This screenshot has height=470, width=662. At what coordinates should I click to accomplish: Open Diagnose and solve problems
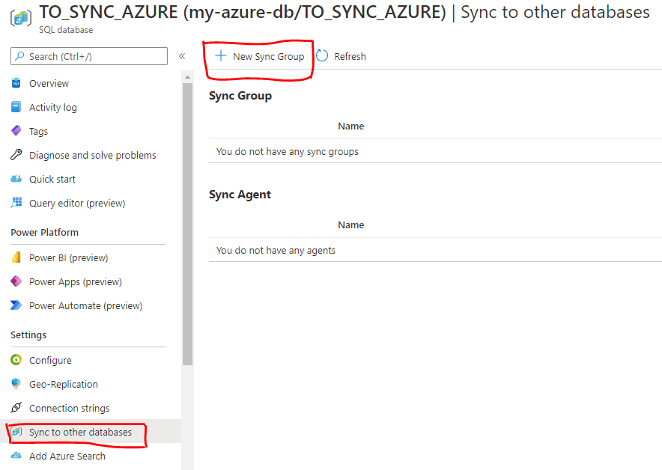click(x=92, y=155)
